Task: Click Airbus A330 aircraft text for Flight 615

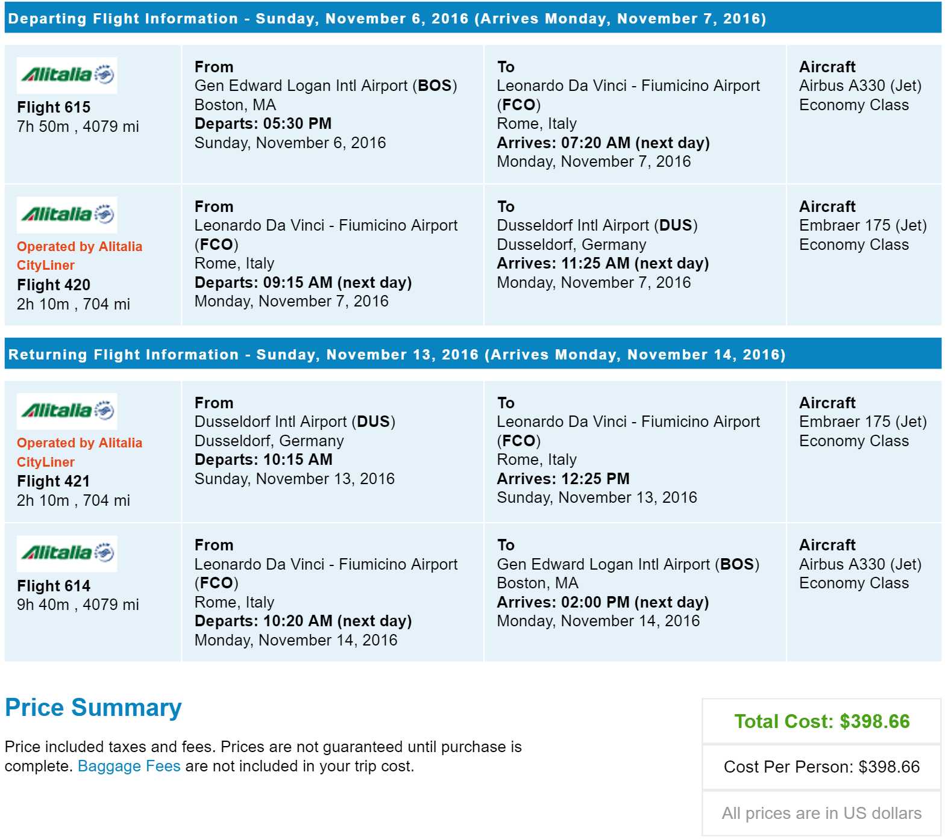Action: pos(860,86)
